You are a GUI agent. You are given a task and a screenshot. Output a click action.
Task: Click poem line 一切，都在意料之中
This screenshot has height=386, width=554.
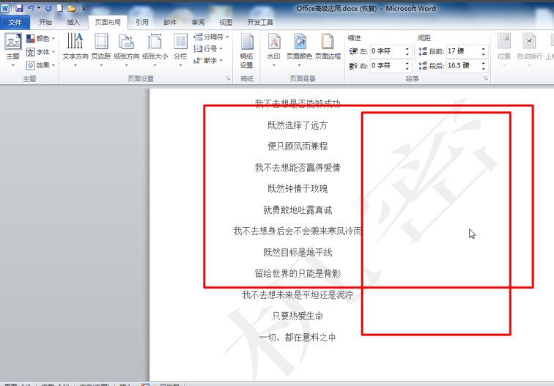[x=298, y=337]
